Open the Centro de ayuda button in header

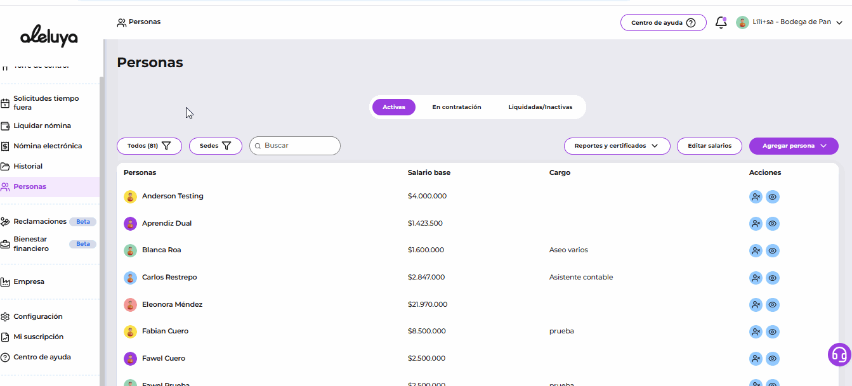click(x=663, y=23)
